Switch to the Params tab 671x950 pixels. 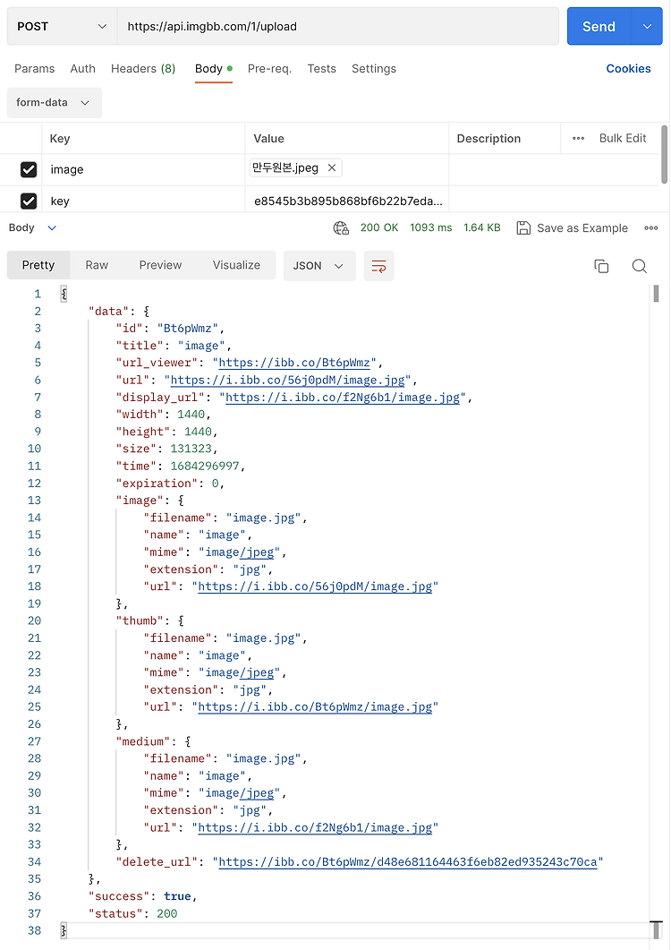[35, 68]
